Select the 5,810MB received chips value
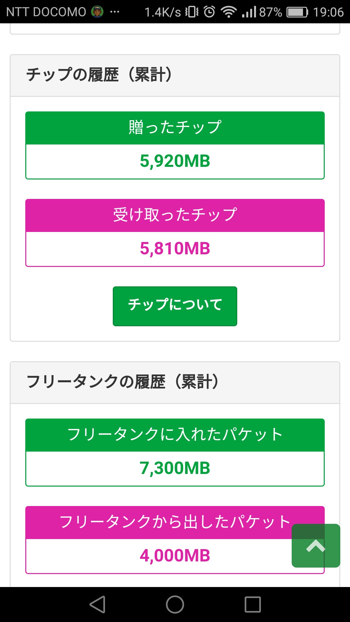Viewport: 350px width, 622px height. [175, 248]
